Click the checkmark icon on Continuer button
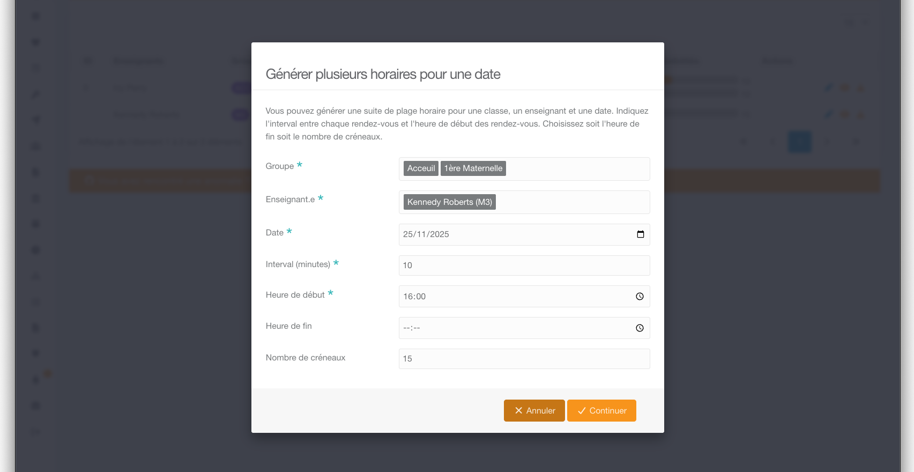Viewport: 914px width, 472px height. click(x=582, y=411)
